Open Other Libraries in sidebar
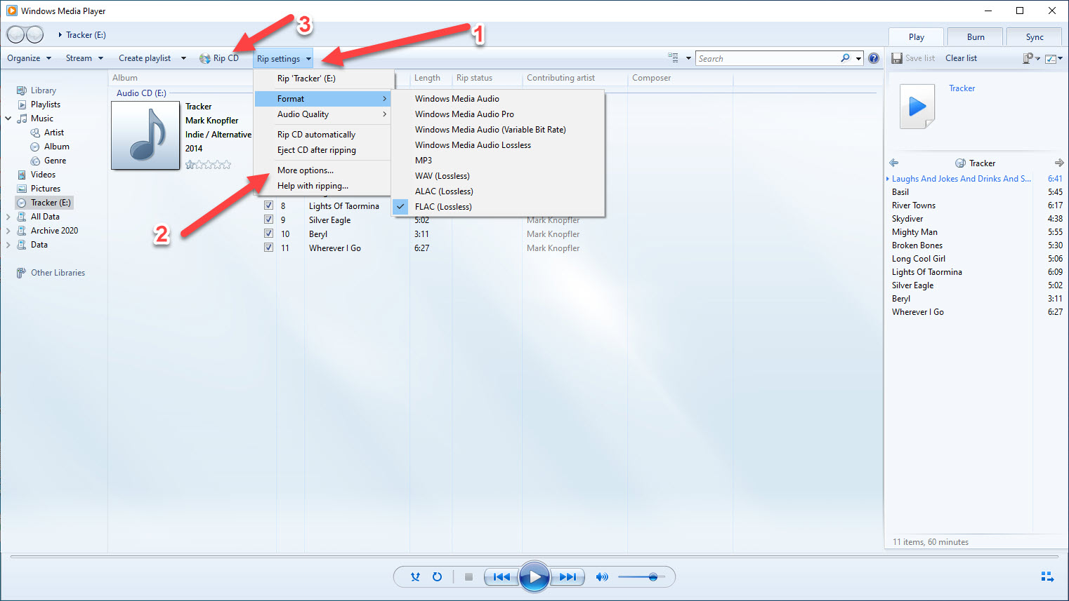This screenshot has height=601, width=1069. (x=51, y=273)
